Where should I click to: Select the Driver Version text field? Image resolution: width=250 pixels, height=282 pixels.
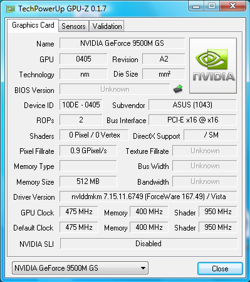[x=148, y=197]
